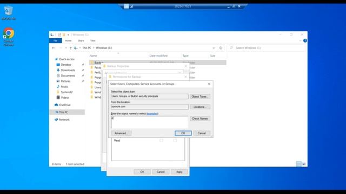Click the OneDrive cloud icon
Screen dimensions: 346x194
click(56, 105)
